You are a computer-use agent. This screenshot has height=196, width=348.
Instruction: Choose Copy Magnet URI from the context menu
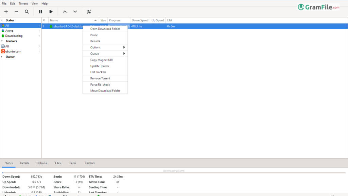click(101, 60)
